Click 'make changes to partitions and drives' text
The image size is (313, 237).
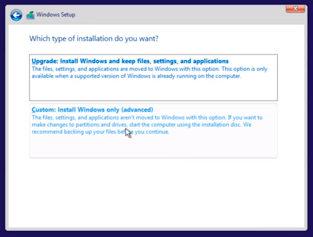pyautogui.click(x=77, y=124)
